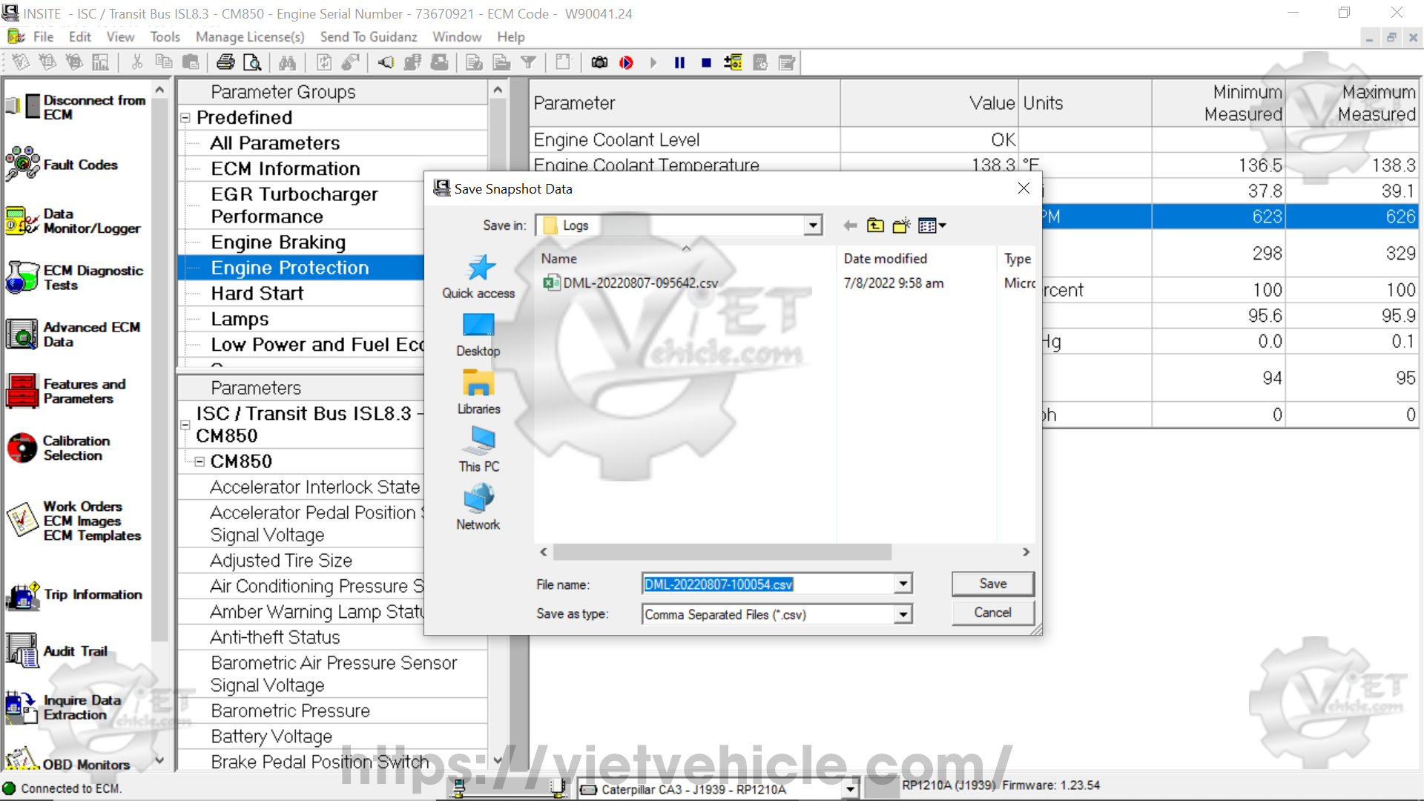Screen dimensions: 1424x801
Task: Click the dialog's horizontal scrollbar
Action: (x=722, y=552)
